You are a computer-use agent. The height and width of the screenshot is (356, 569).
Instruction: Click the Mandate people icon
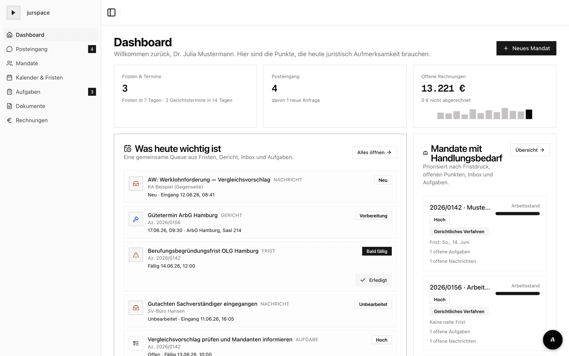click(x=9, y=63)
